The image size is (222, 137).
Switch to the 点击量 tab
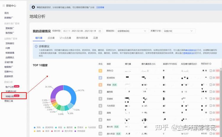click(51, 38)
